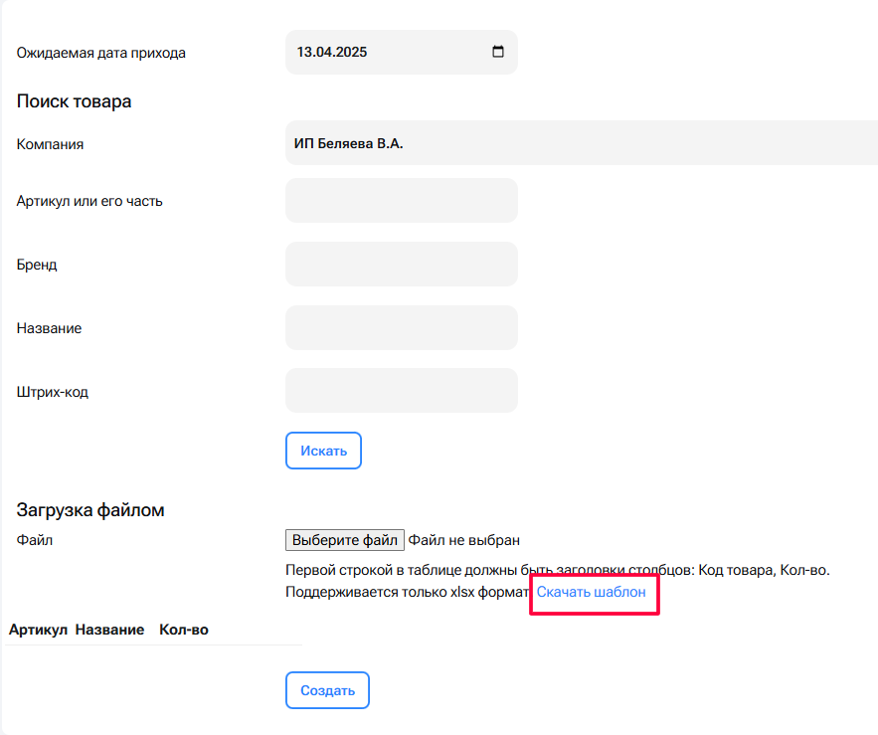Viewport: 878px width, 735px height.
Task: Click the Артикул column header
Action: tap(38, 630)
